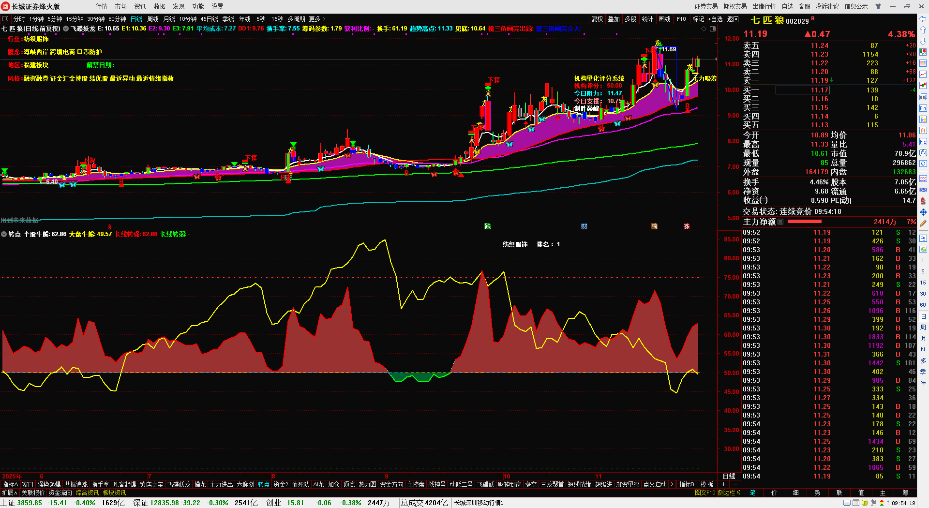Click the wavy lines indicator sidebar icon

(923, 179)
